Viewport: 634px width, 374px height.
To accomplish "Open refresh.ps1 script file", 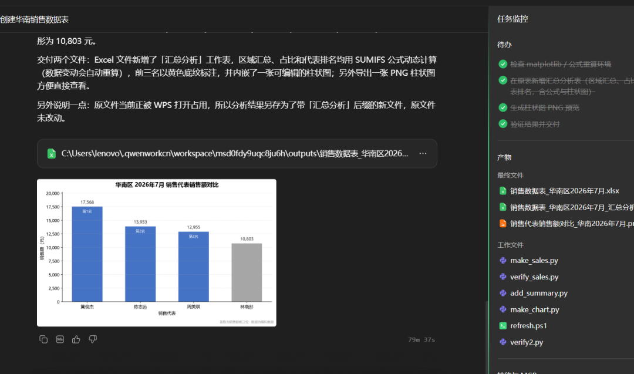I will click(528, 325).
